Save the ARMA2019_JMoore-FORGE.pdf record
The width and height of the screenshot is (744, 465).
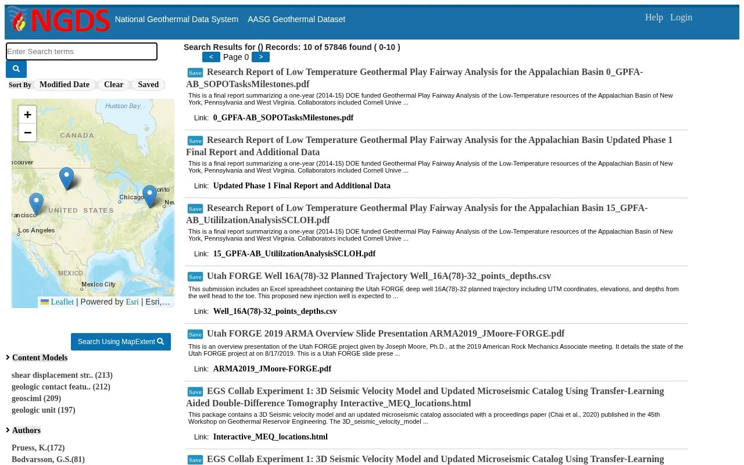coord(195,334)
